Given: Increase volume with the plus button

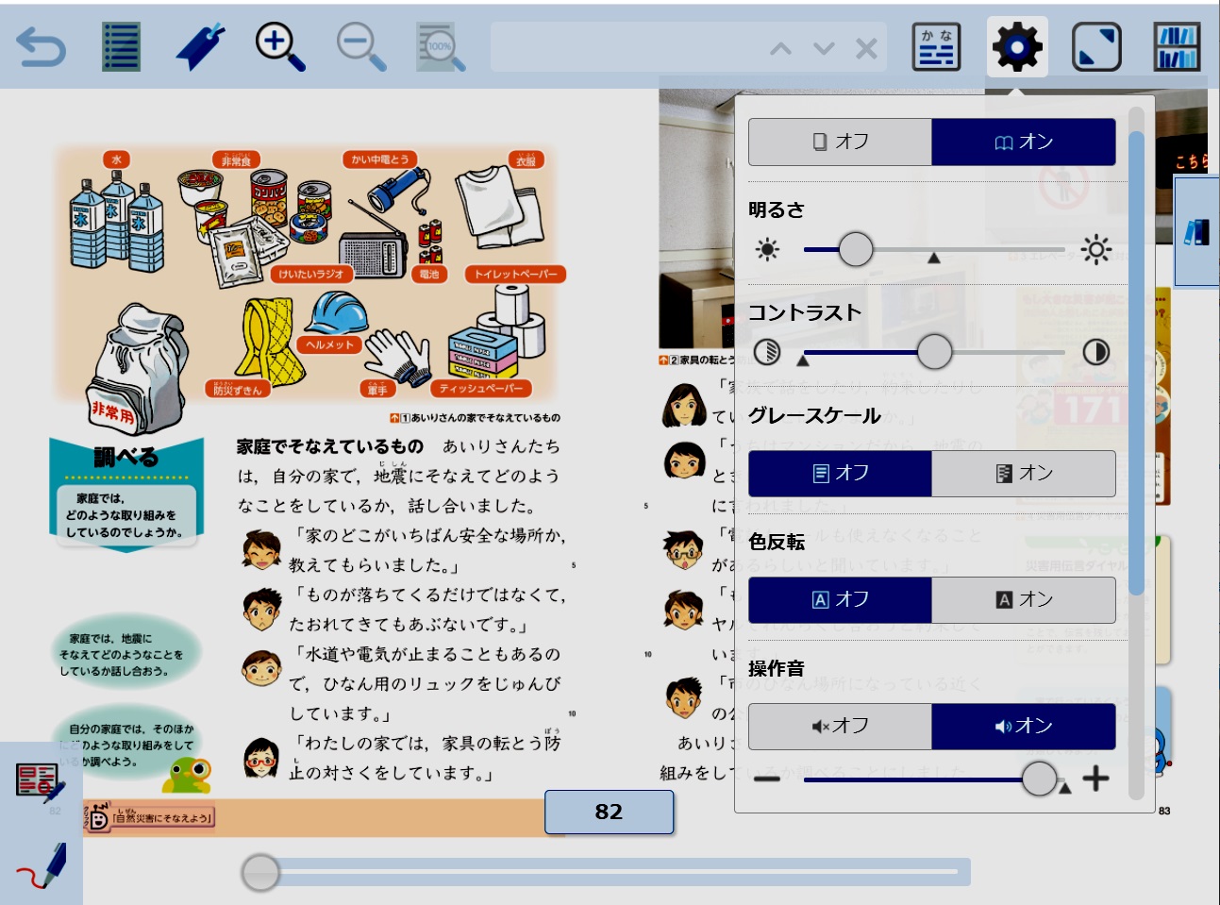Looking at the screenshot, I should click(1095, 779).
